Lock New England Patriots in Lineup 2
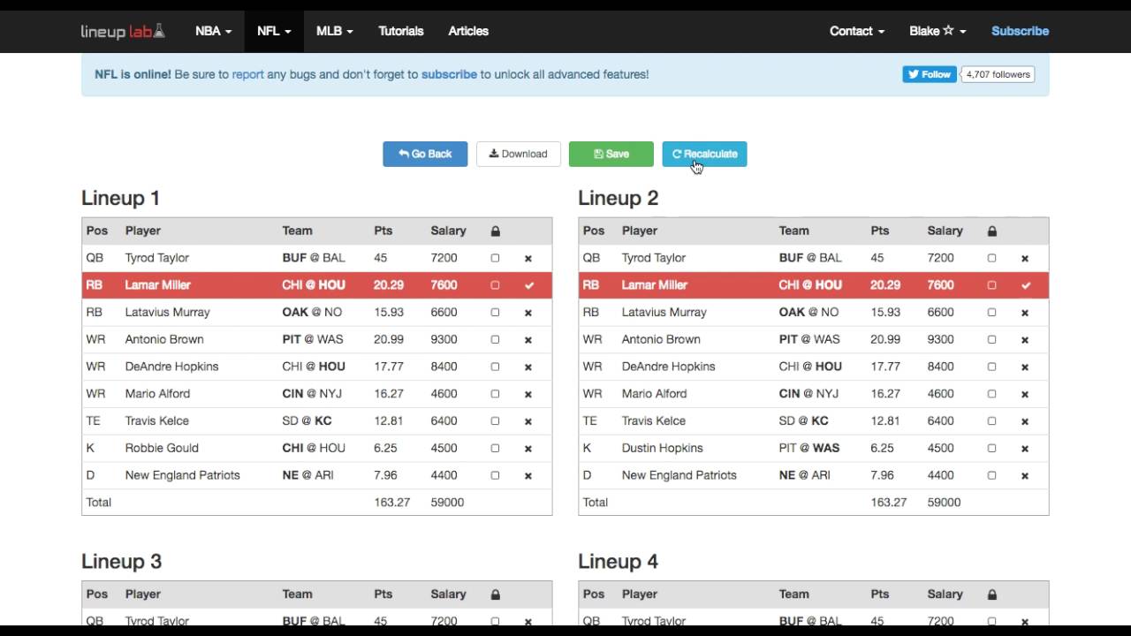This screenshot has width=1131, height=636. [991, 475]
